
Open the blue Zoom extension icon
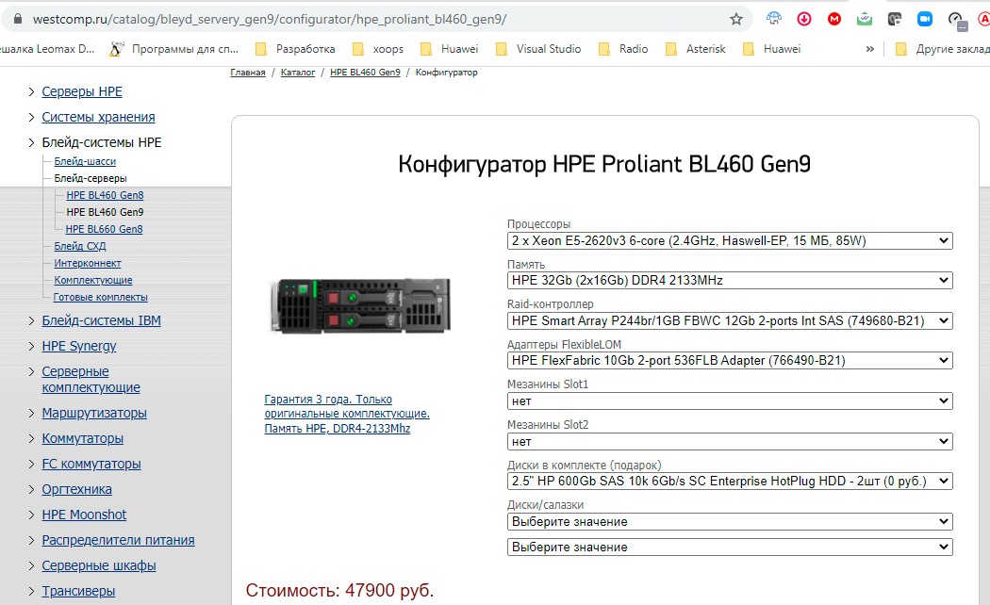(x=925, y=19)
